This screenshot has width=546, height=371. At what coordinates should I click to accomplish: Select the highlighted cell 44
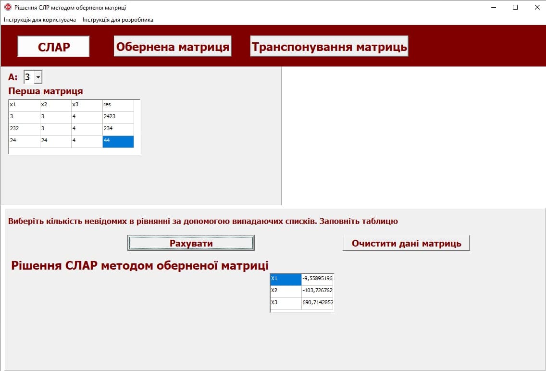pyautogui.click(x=118, y=142)
